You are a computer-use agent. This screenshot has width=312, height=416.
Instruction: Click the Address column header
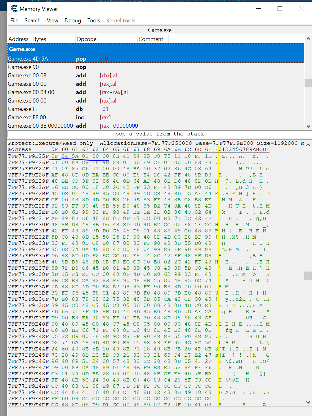(x=19, y=39)
